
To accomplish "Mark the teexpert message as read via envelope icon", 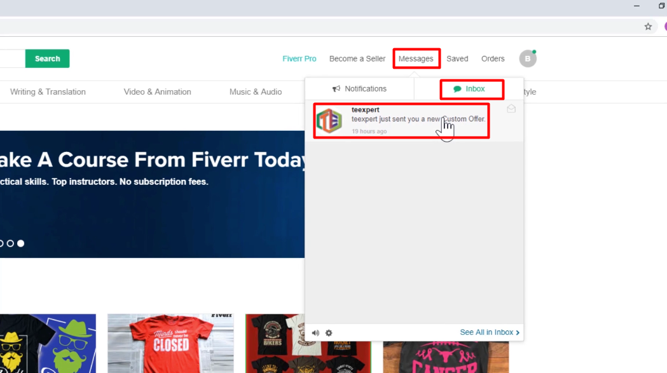I will [x=511, y=109].
